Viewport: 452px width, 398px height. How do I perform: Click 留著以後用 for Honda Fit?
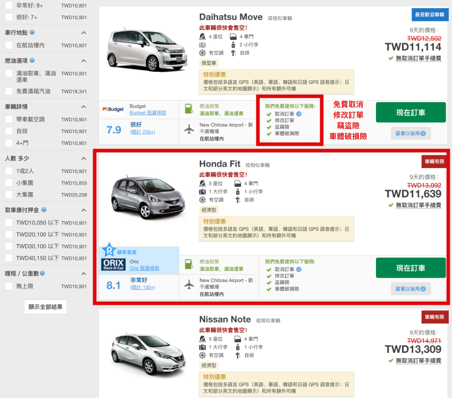[411, 289]
